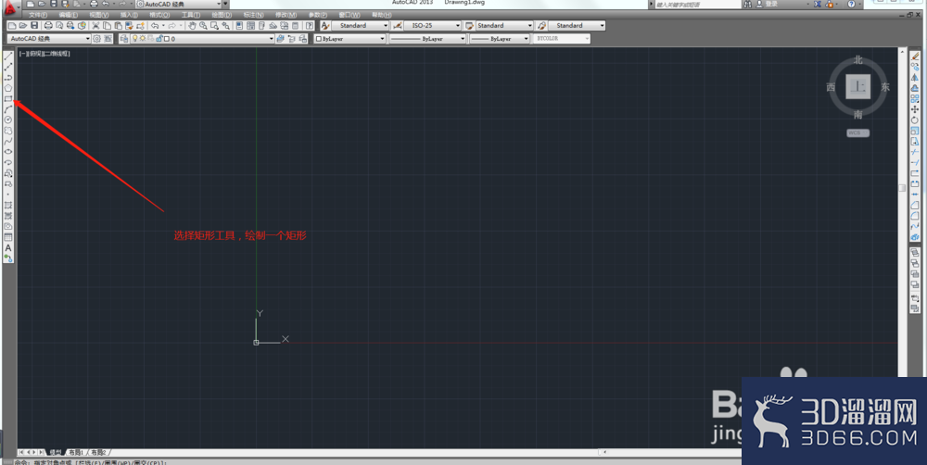Toggle layer 0 lock icon

pyautogui.click(x=159, y=38)
